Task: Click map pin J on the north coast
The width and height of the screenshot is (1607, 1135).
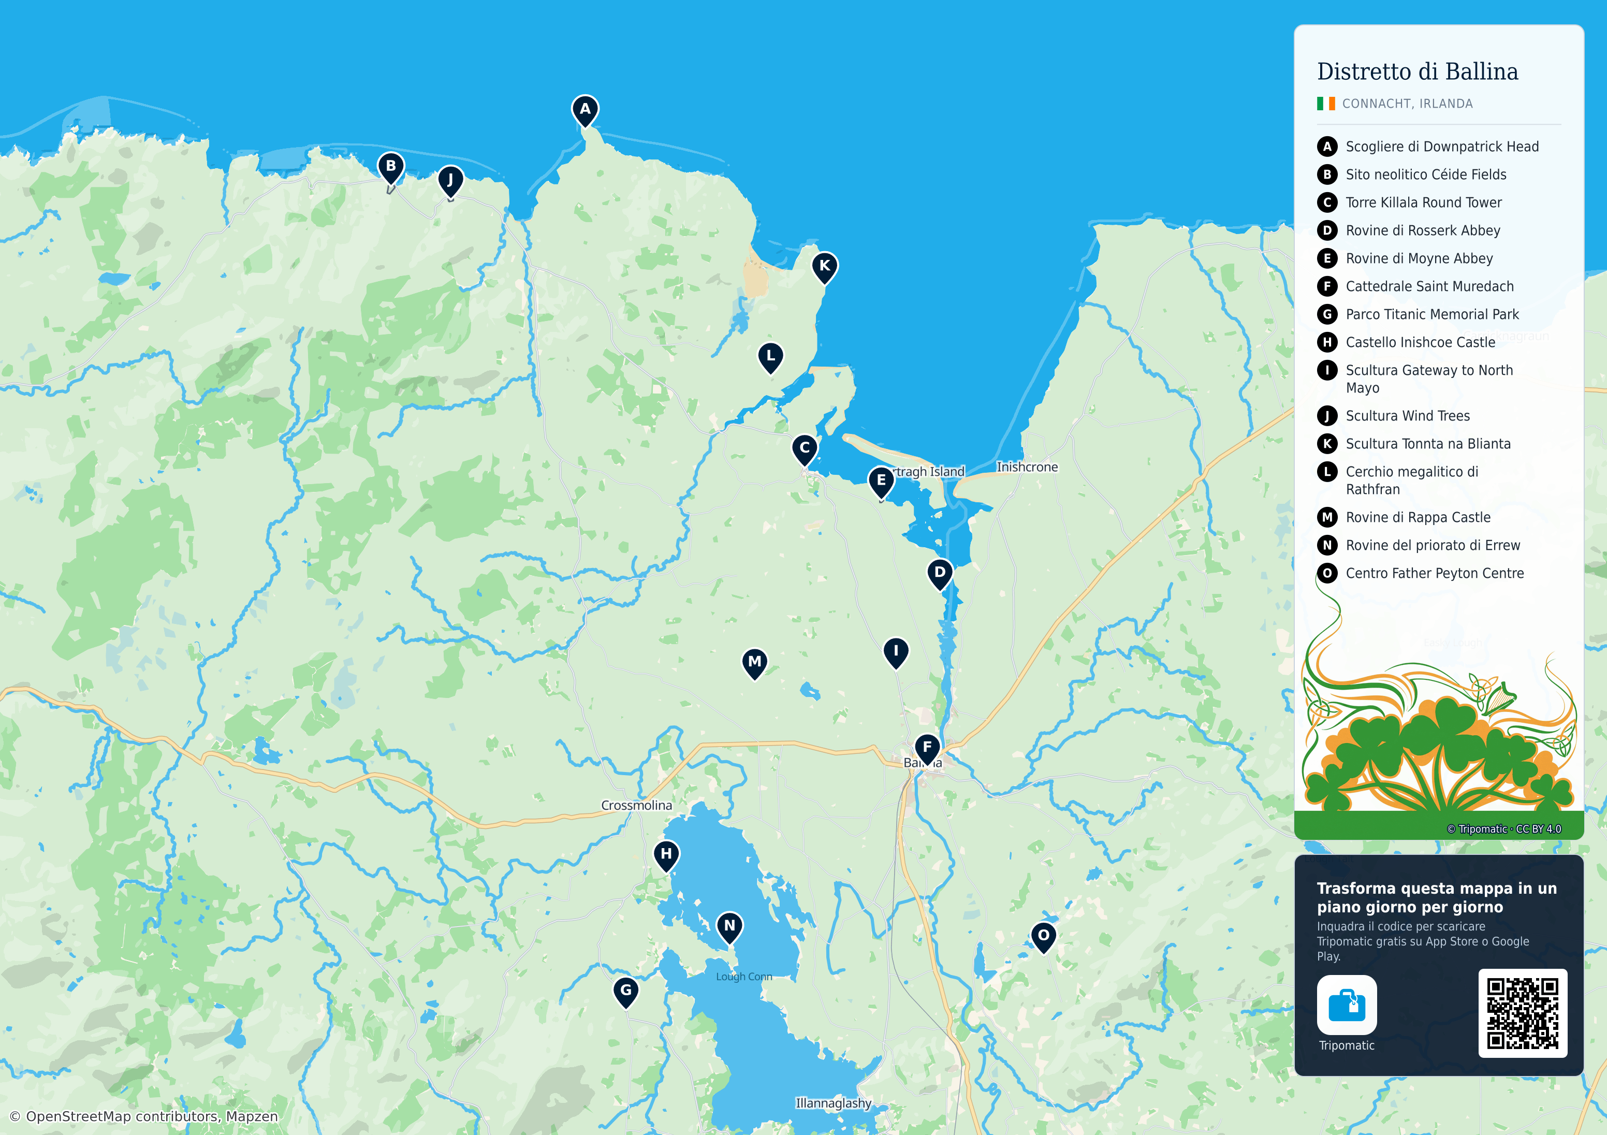Action: pyautogui.click(x=450, y=182)
